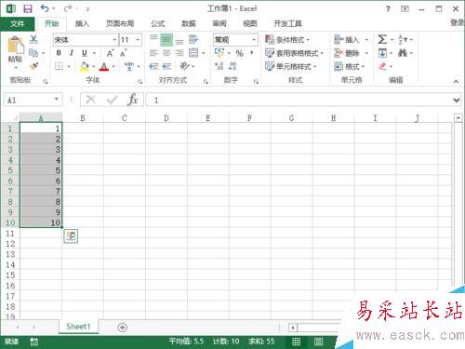465x349 pixels.
Task: Toggle Bold formatting
Action: click(59, 53)
